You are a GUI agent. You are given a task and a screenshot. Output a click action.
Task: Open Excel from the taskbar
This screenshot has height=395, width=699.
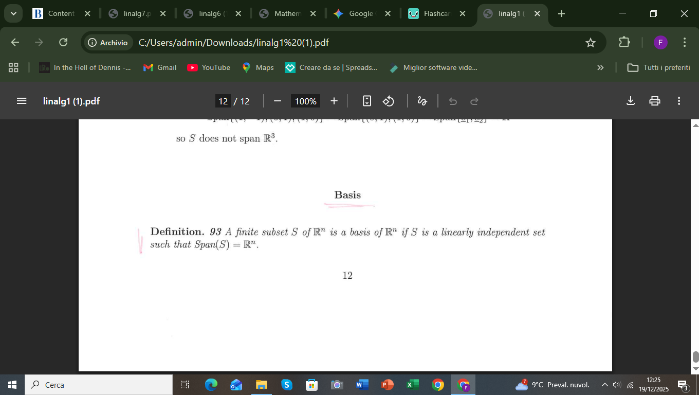[412, 385]
